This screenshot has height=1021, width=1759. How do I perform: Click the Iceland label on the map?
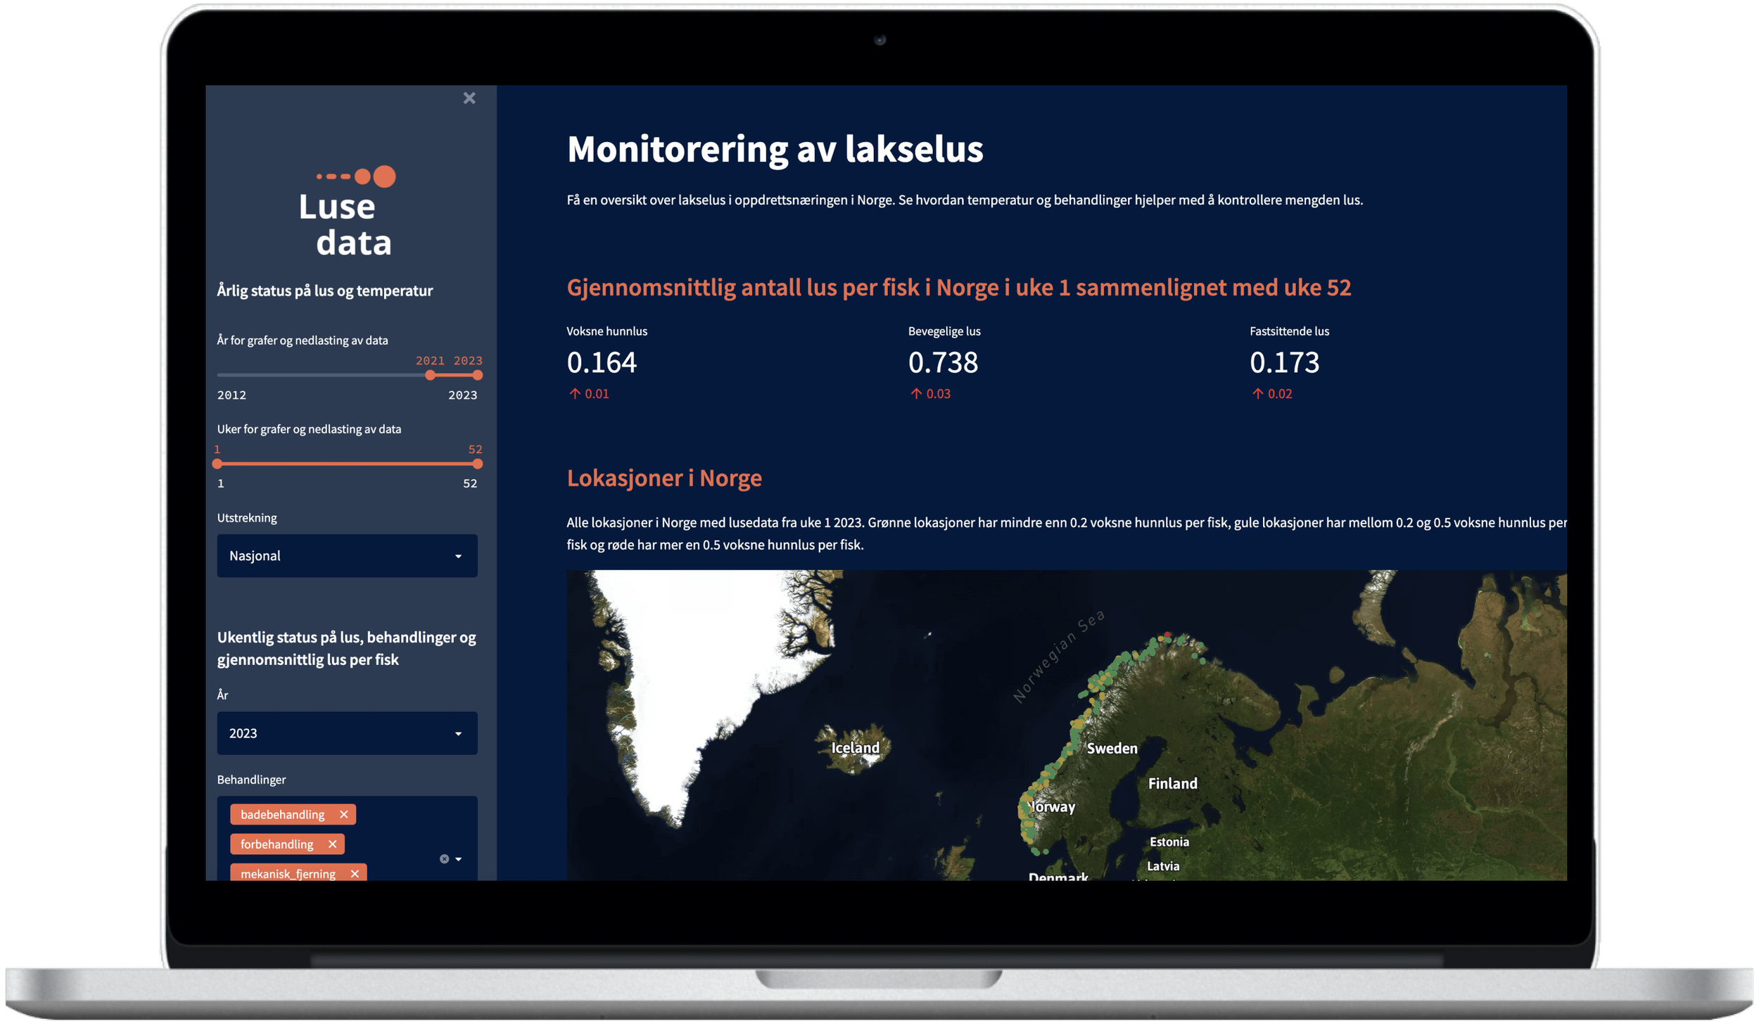[855, 747]
